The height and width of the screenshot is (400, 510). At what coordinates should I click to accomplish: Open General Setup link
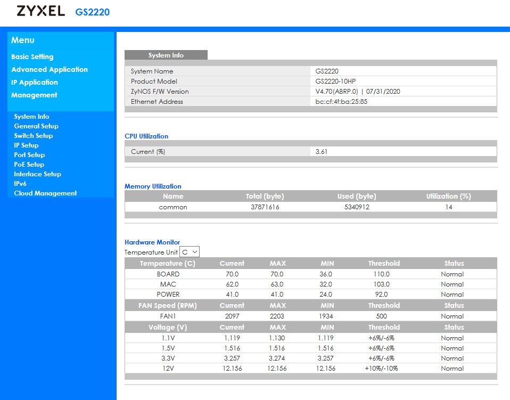pyautogui.click(x=36, y=126)
